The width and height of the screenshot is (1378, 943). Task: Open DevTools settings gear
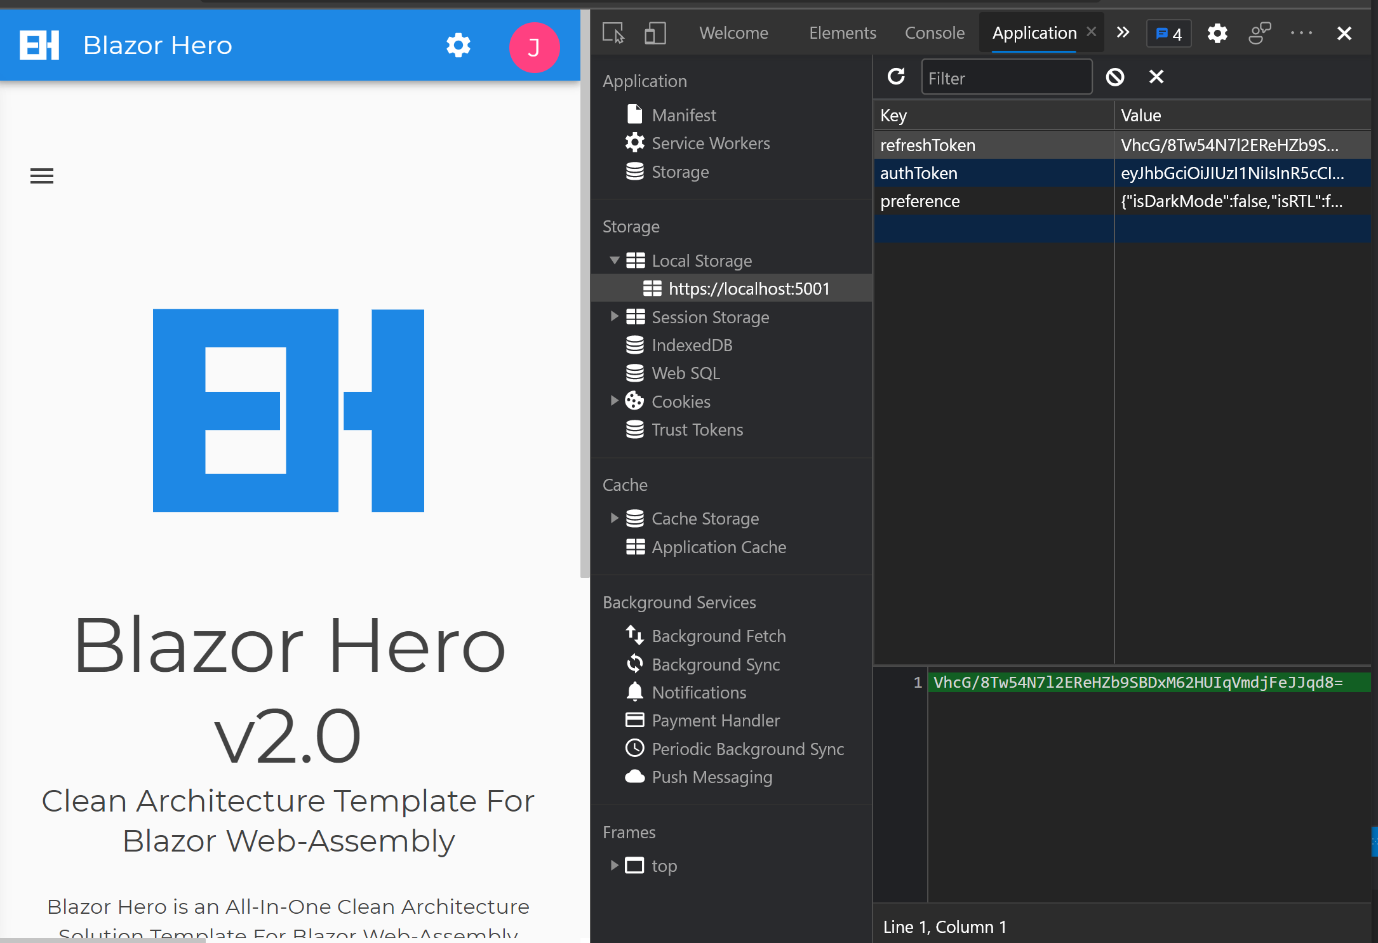1217,34
